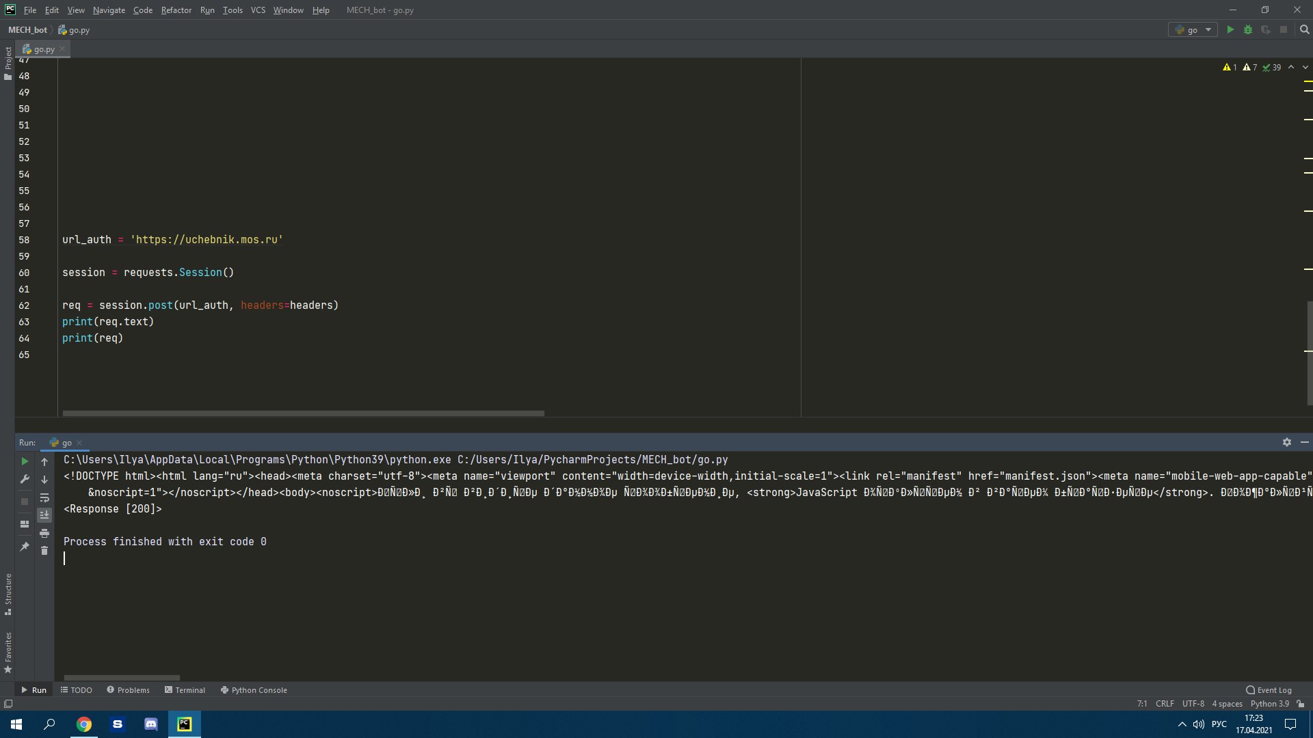This screenshot has width=1313, height=738.
Task: Pin the run tab
Action: pyautogui.click(x=25, y=547)
